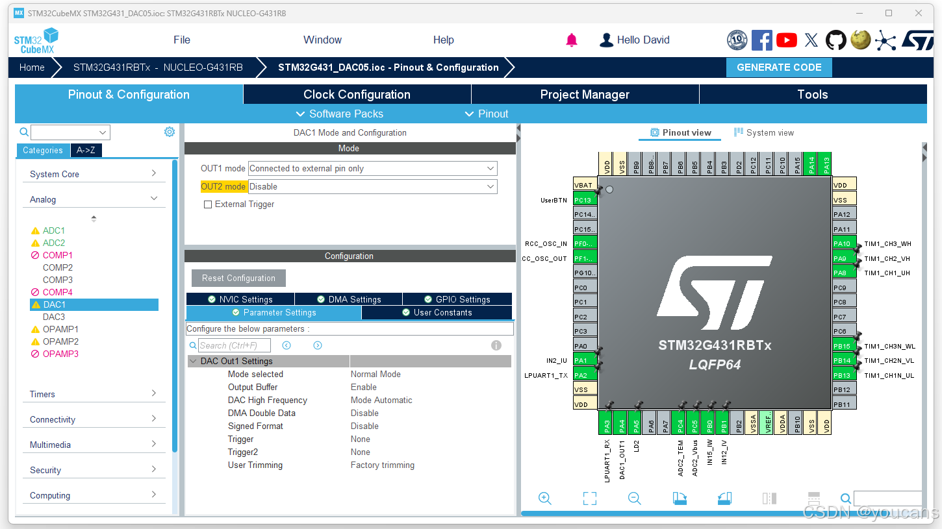Image resolution: width=942 pixels, height=529 pixels.
Task: Open the OUT2 mode dropdown
Action: pyautogui.click(x=373, y=187)
